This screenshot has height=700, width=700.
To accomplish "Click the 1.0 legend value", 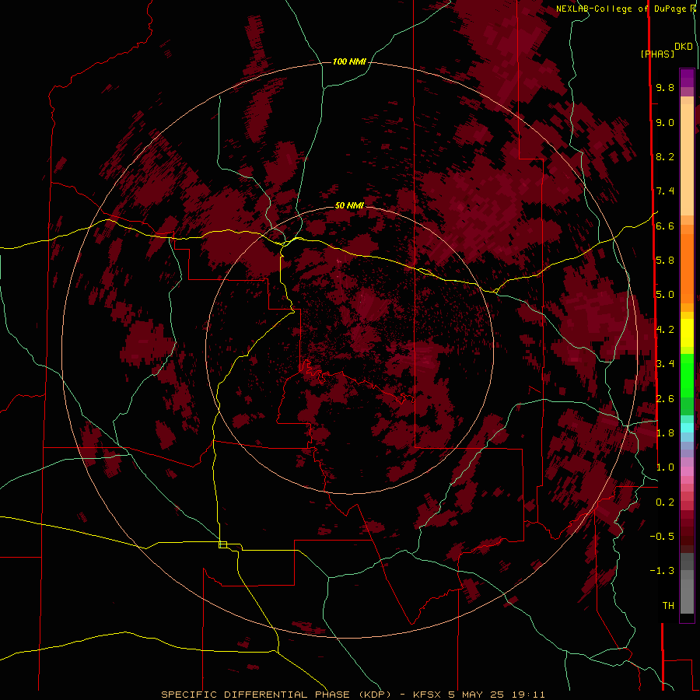I will point(665,467).
